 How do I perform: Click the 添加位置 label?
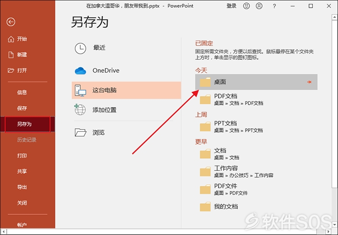(x=105, y=110)
